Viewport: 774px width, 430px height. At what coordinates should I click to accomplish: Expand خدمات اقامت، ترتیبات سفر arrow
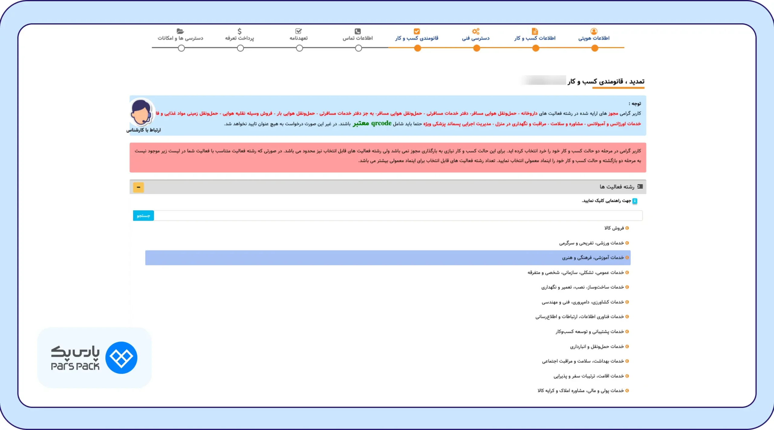pyautogui.click(x=627, y=376)
